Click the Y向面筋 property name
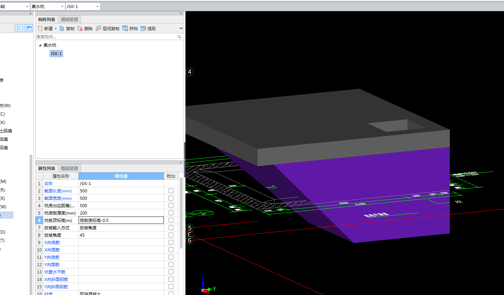This screenshot has width=504, height=295. coord(52,264)
